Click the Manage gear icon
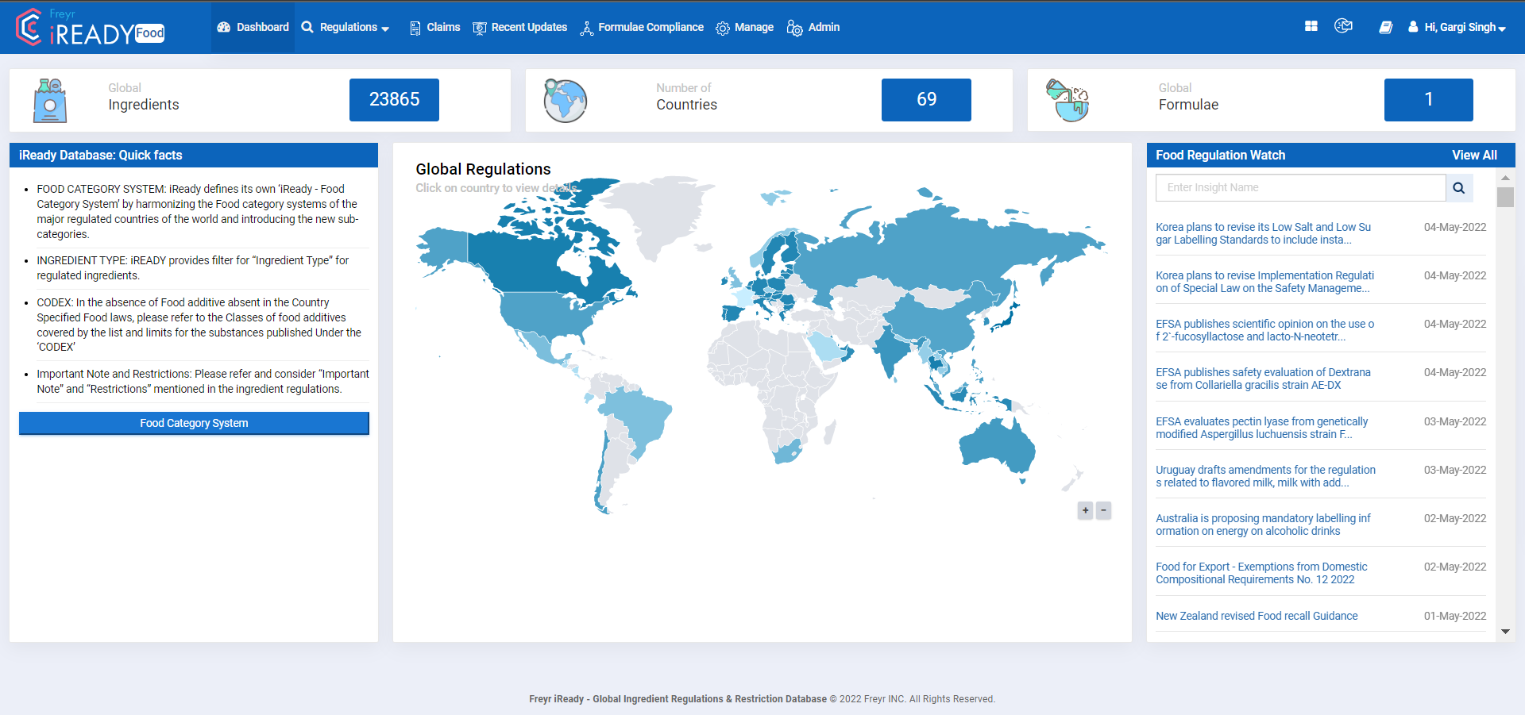This screenshot has width=1525, height=715. click(x=723, y=27)
